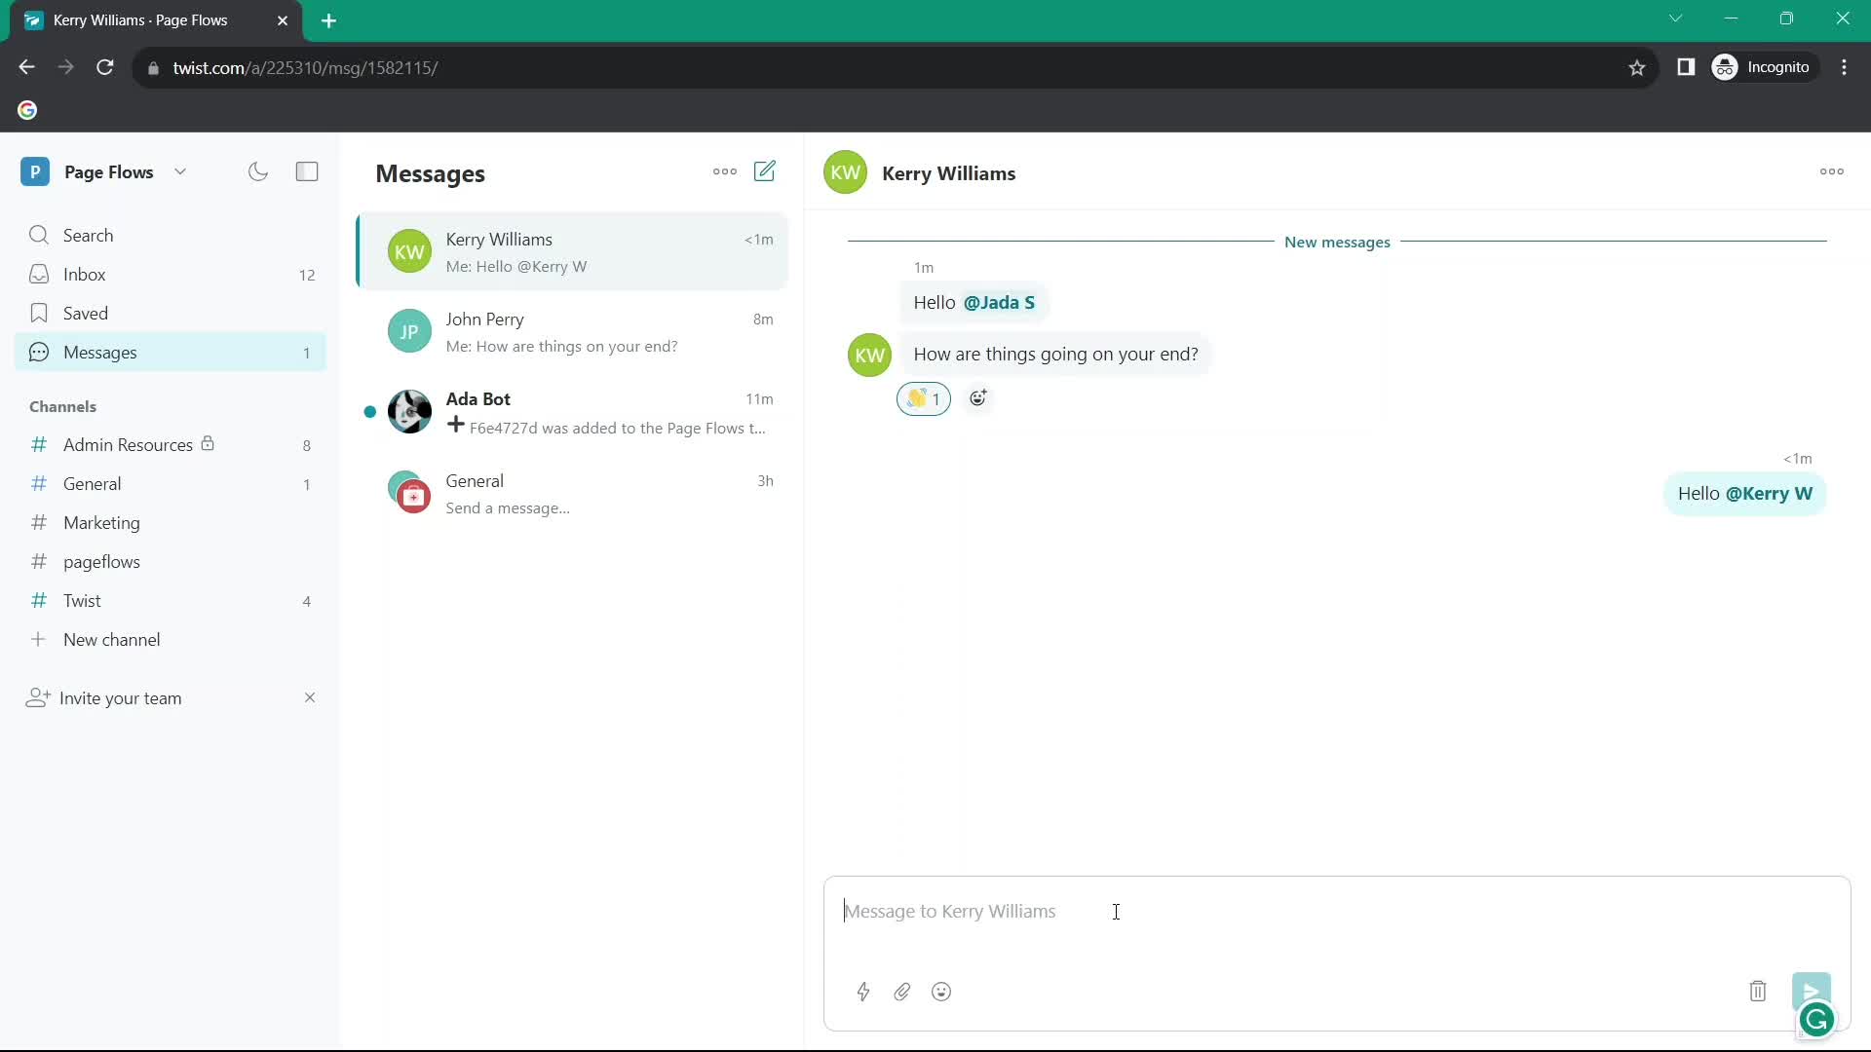The image size is (1871, 1052).
Task: Go back in browser
Action: pyautogui.click(x=26, y=67)
